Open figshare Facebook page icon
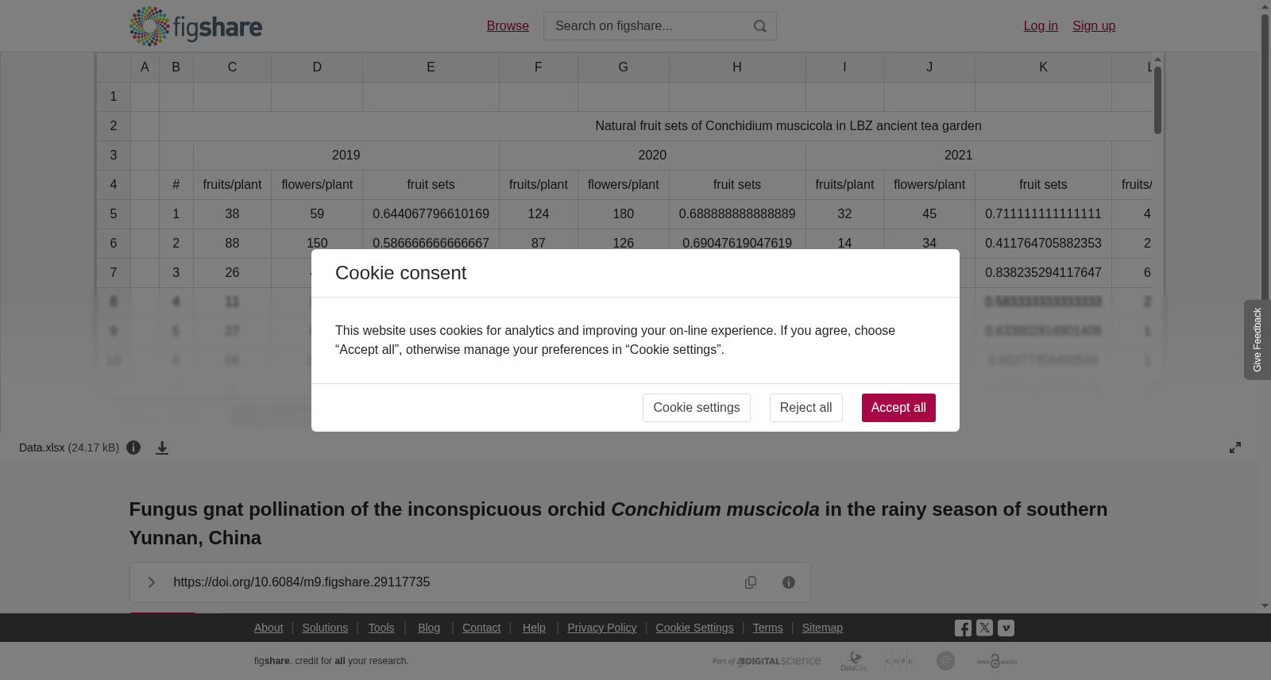The width and height of the screenshot is (1271, 680). click(963, 628)
